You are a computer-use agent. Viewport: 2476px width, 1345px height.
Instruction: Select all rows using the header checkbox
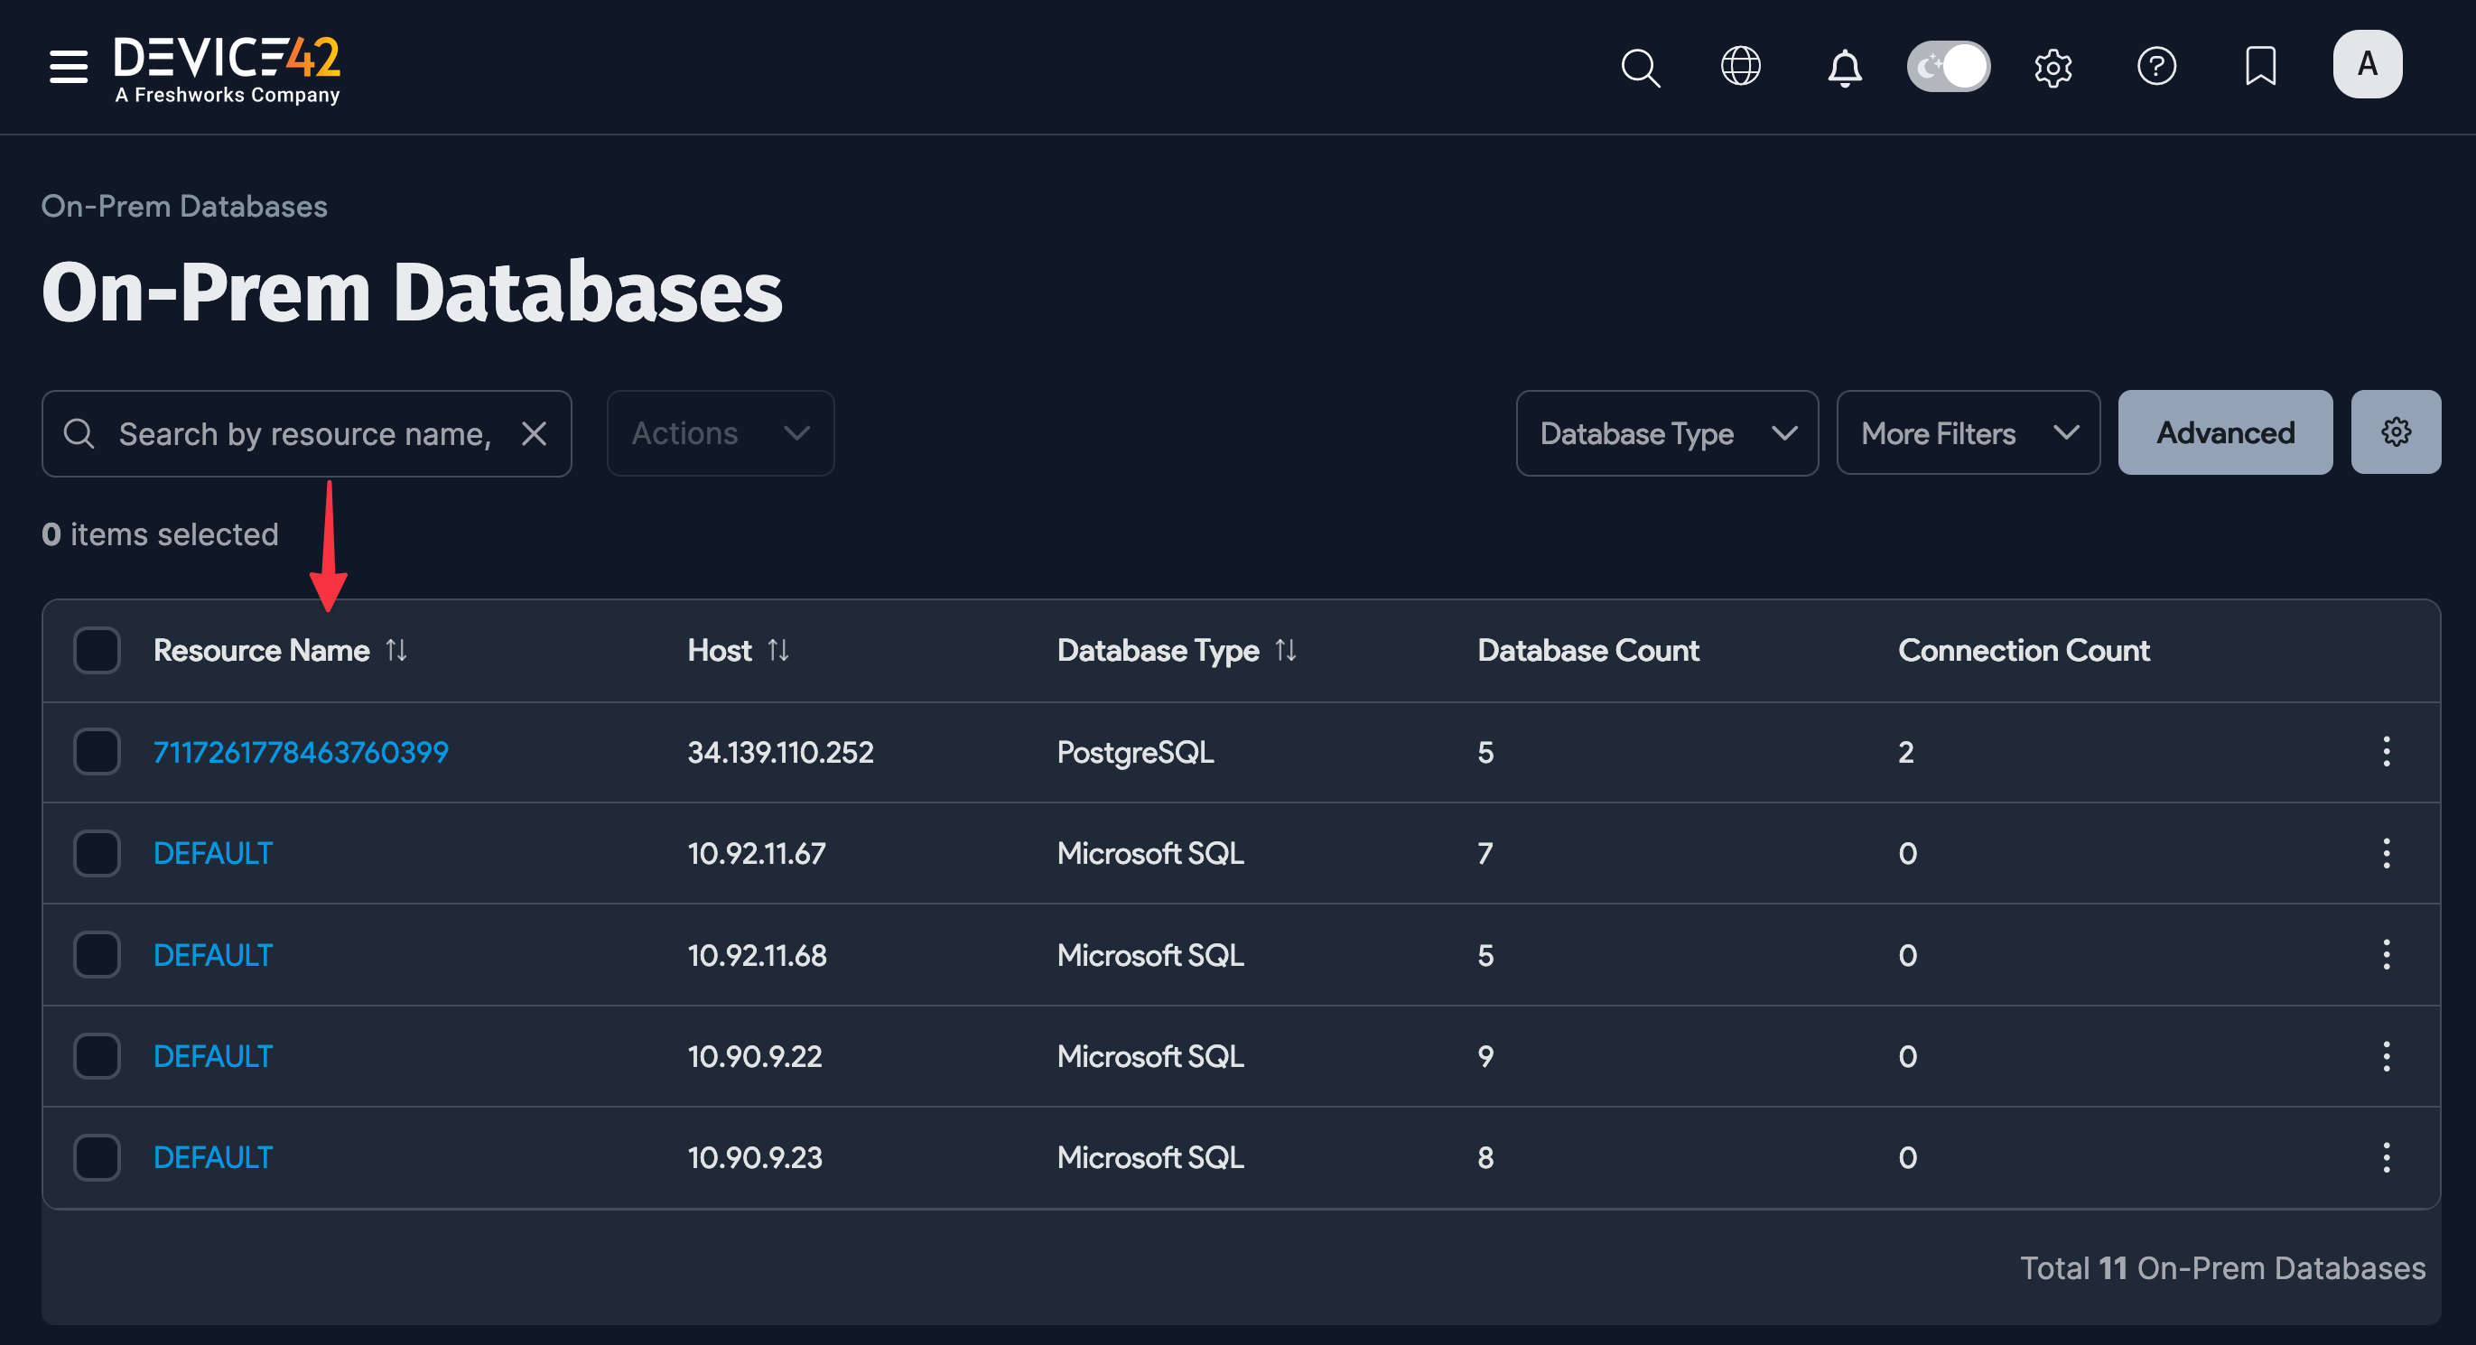point(96,651)
